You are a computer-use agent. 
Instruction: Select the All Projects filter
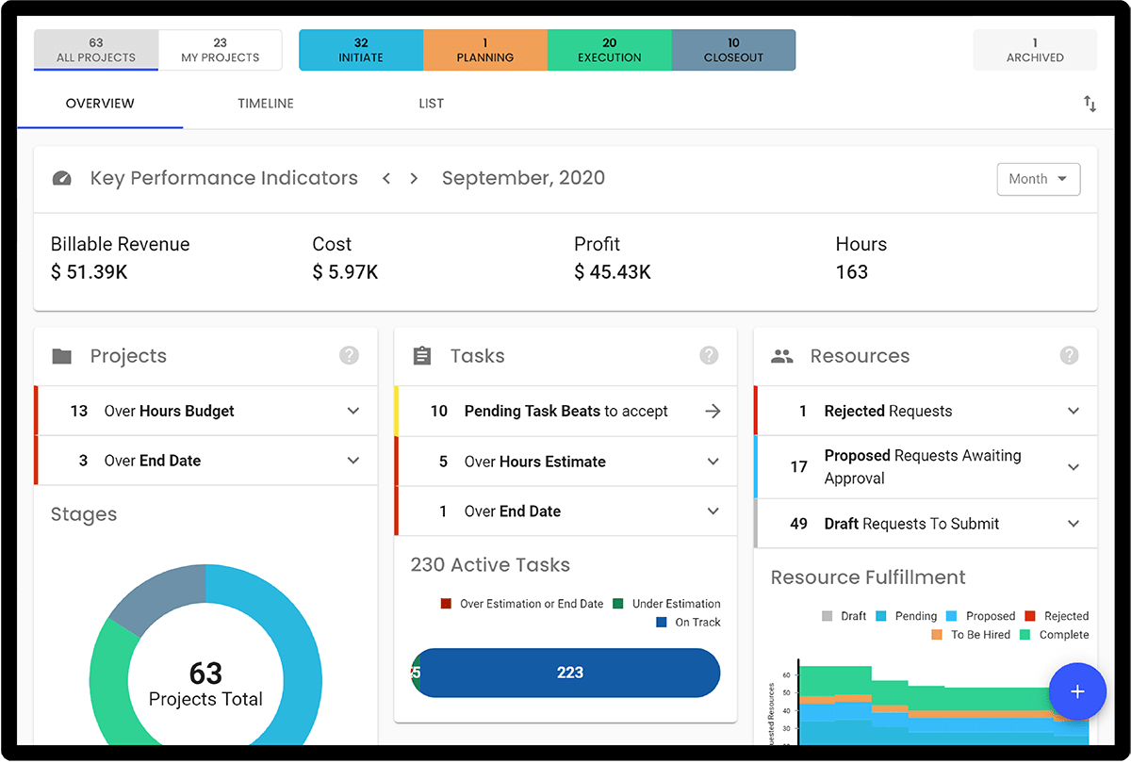[96, 50]
